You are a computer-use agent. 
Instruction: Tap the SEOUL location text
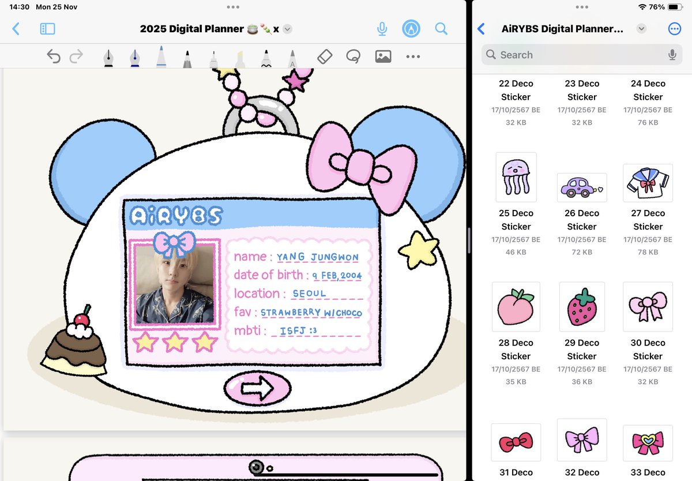point(309,294)
